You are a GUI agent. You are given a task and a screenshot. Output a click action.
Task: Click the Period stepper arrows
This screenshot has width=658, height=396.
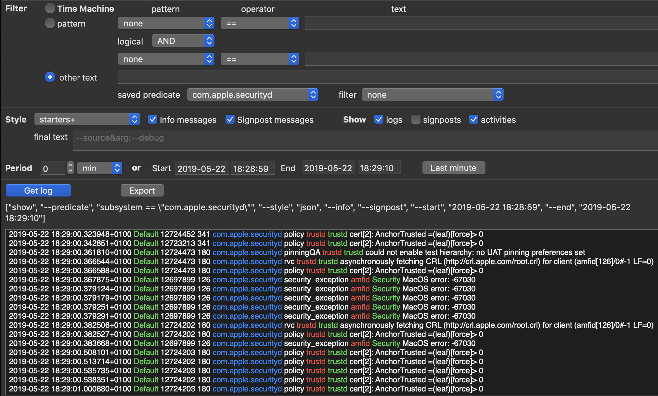(x=70, y=168)
